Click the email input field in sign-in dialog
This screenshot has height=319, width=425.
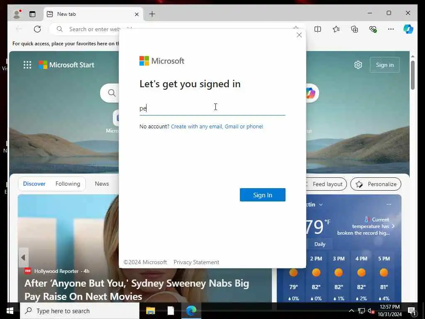[x=212, y=108]
